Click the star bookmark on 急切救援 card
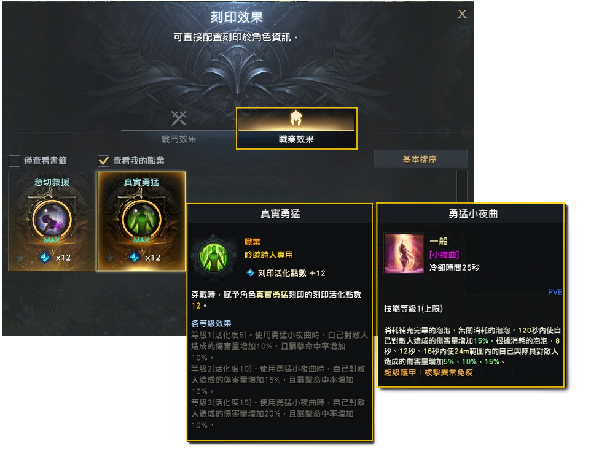The image size is (591, 457). [x=20, y=258]
